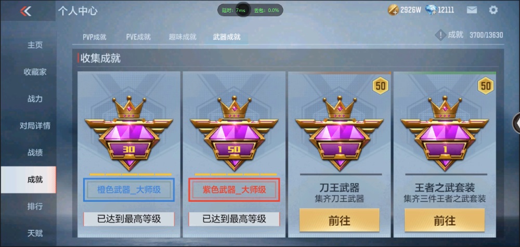This screenshot has width=520, height=247.
Task: Tap the 50-point hexagon badge on 王者之武套装
Action: [x=486, y=86]
